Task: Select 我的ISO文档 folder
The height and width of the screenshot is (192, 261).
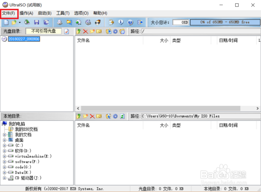Action: 26,129
